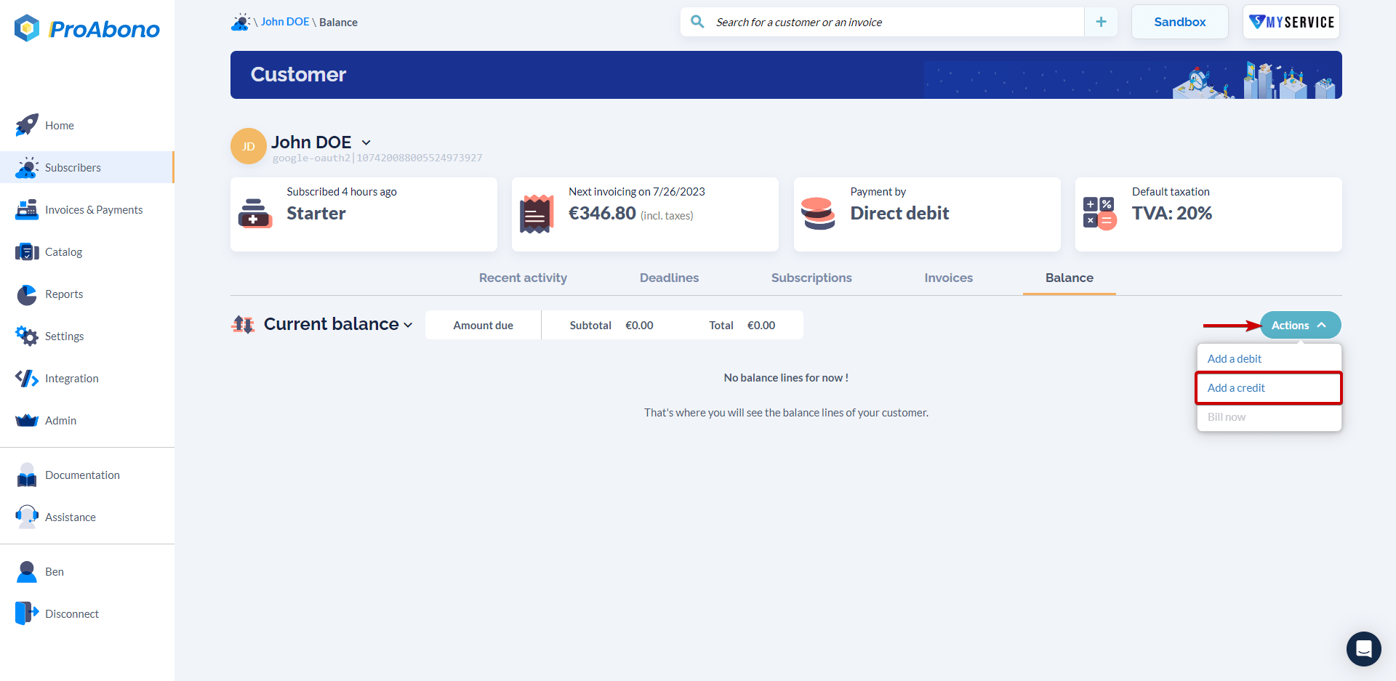The width and height of the screenshot is (1396, 681).
Task: Select the Subscribers rocket-free icon in sidebar
Action: tap(27, 167)
